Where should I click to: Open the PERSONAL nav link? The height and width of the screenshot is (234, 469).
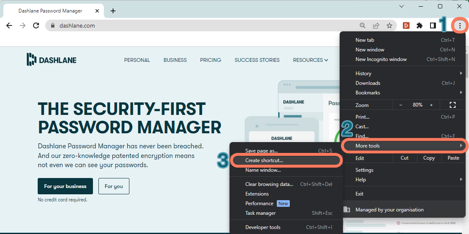click(x=137, y=60)
